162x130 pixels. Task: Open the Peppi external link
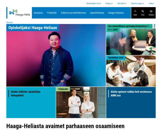[x=109, y=4]
